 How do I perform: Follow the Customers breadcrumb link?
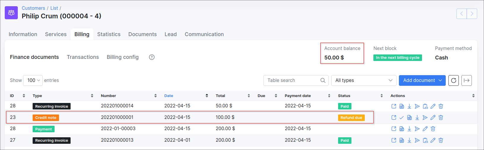[x=33, y=8]
